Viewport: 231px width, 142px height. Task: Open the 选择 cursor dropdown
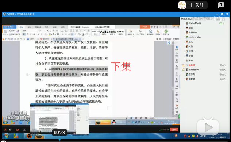click(158, 32)
